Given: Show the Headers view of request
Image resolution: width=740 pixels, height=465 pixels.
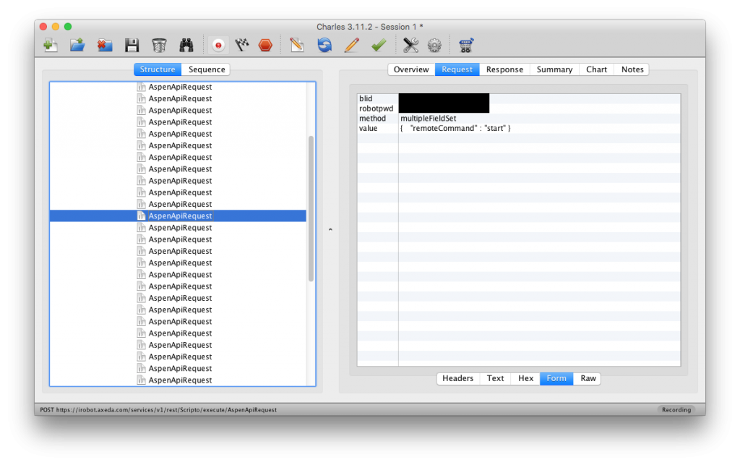Looking at the screenshot, I should point(457,378).
